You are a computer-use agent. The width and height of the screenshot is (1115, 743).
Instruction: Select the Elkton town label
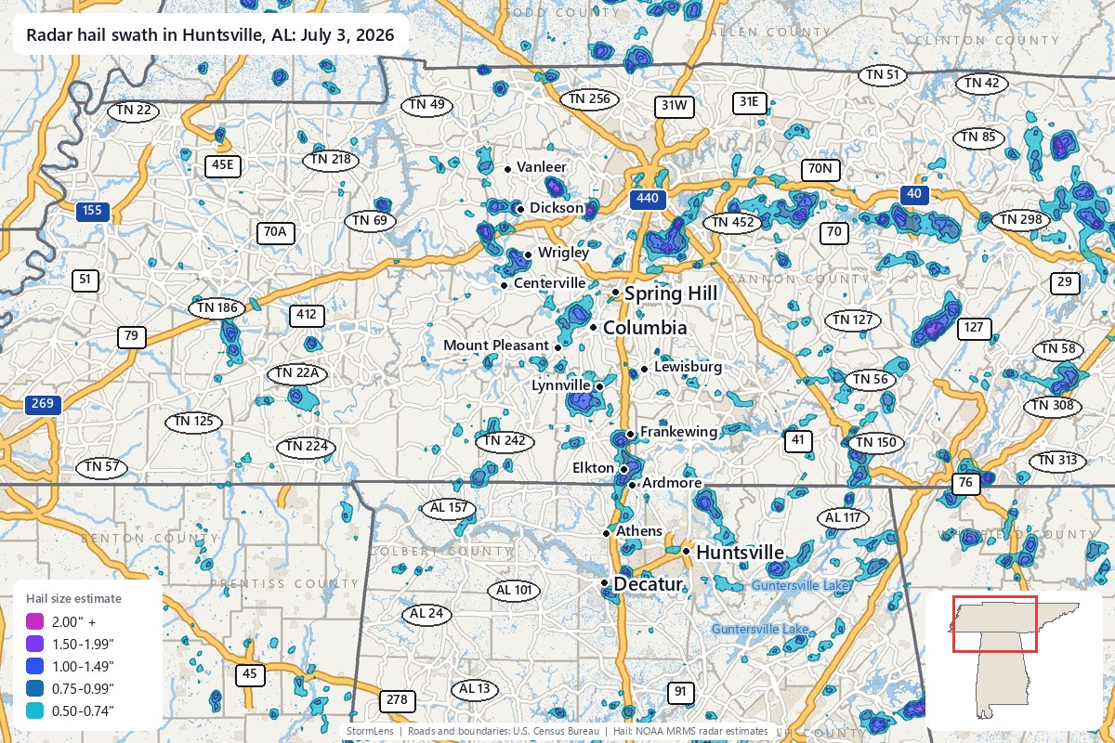[594, 468]
